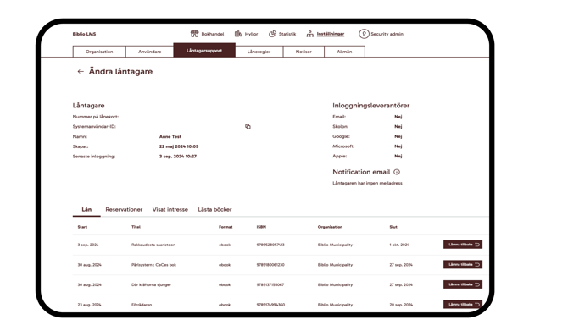Copy the Systemanvändar-ID value
Viewport: 568px width, 336px height.
coord(248,127)
